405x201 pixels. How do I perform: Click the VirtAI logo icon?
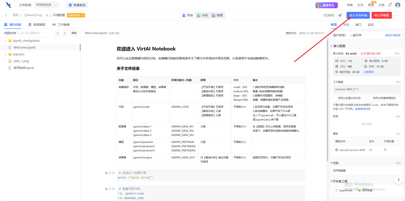(x=8, y=5)
